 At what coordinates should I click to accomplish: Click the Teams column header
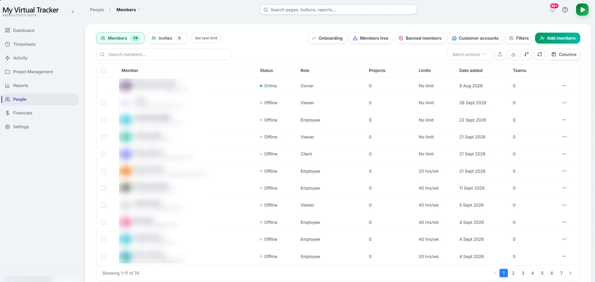[x=520, y=70]
